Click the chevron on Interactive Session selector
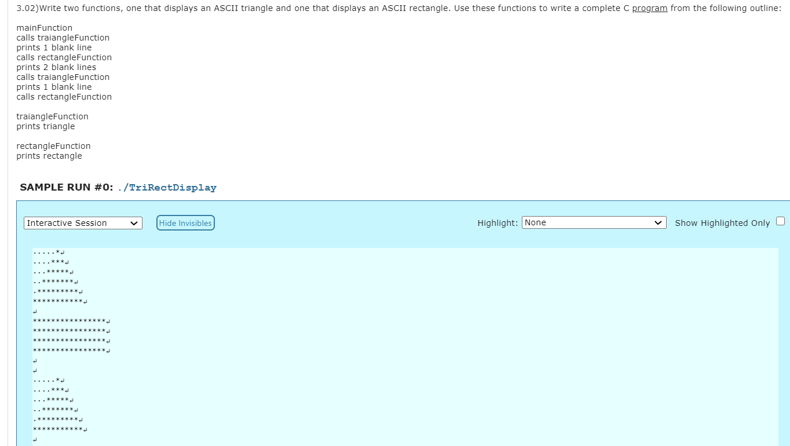 click(x=134, y=223)
